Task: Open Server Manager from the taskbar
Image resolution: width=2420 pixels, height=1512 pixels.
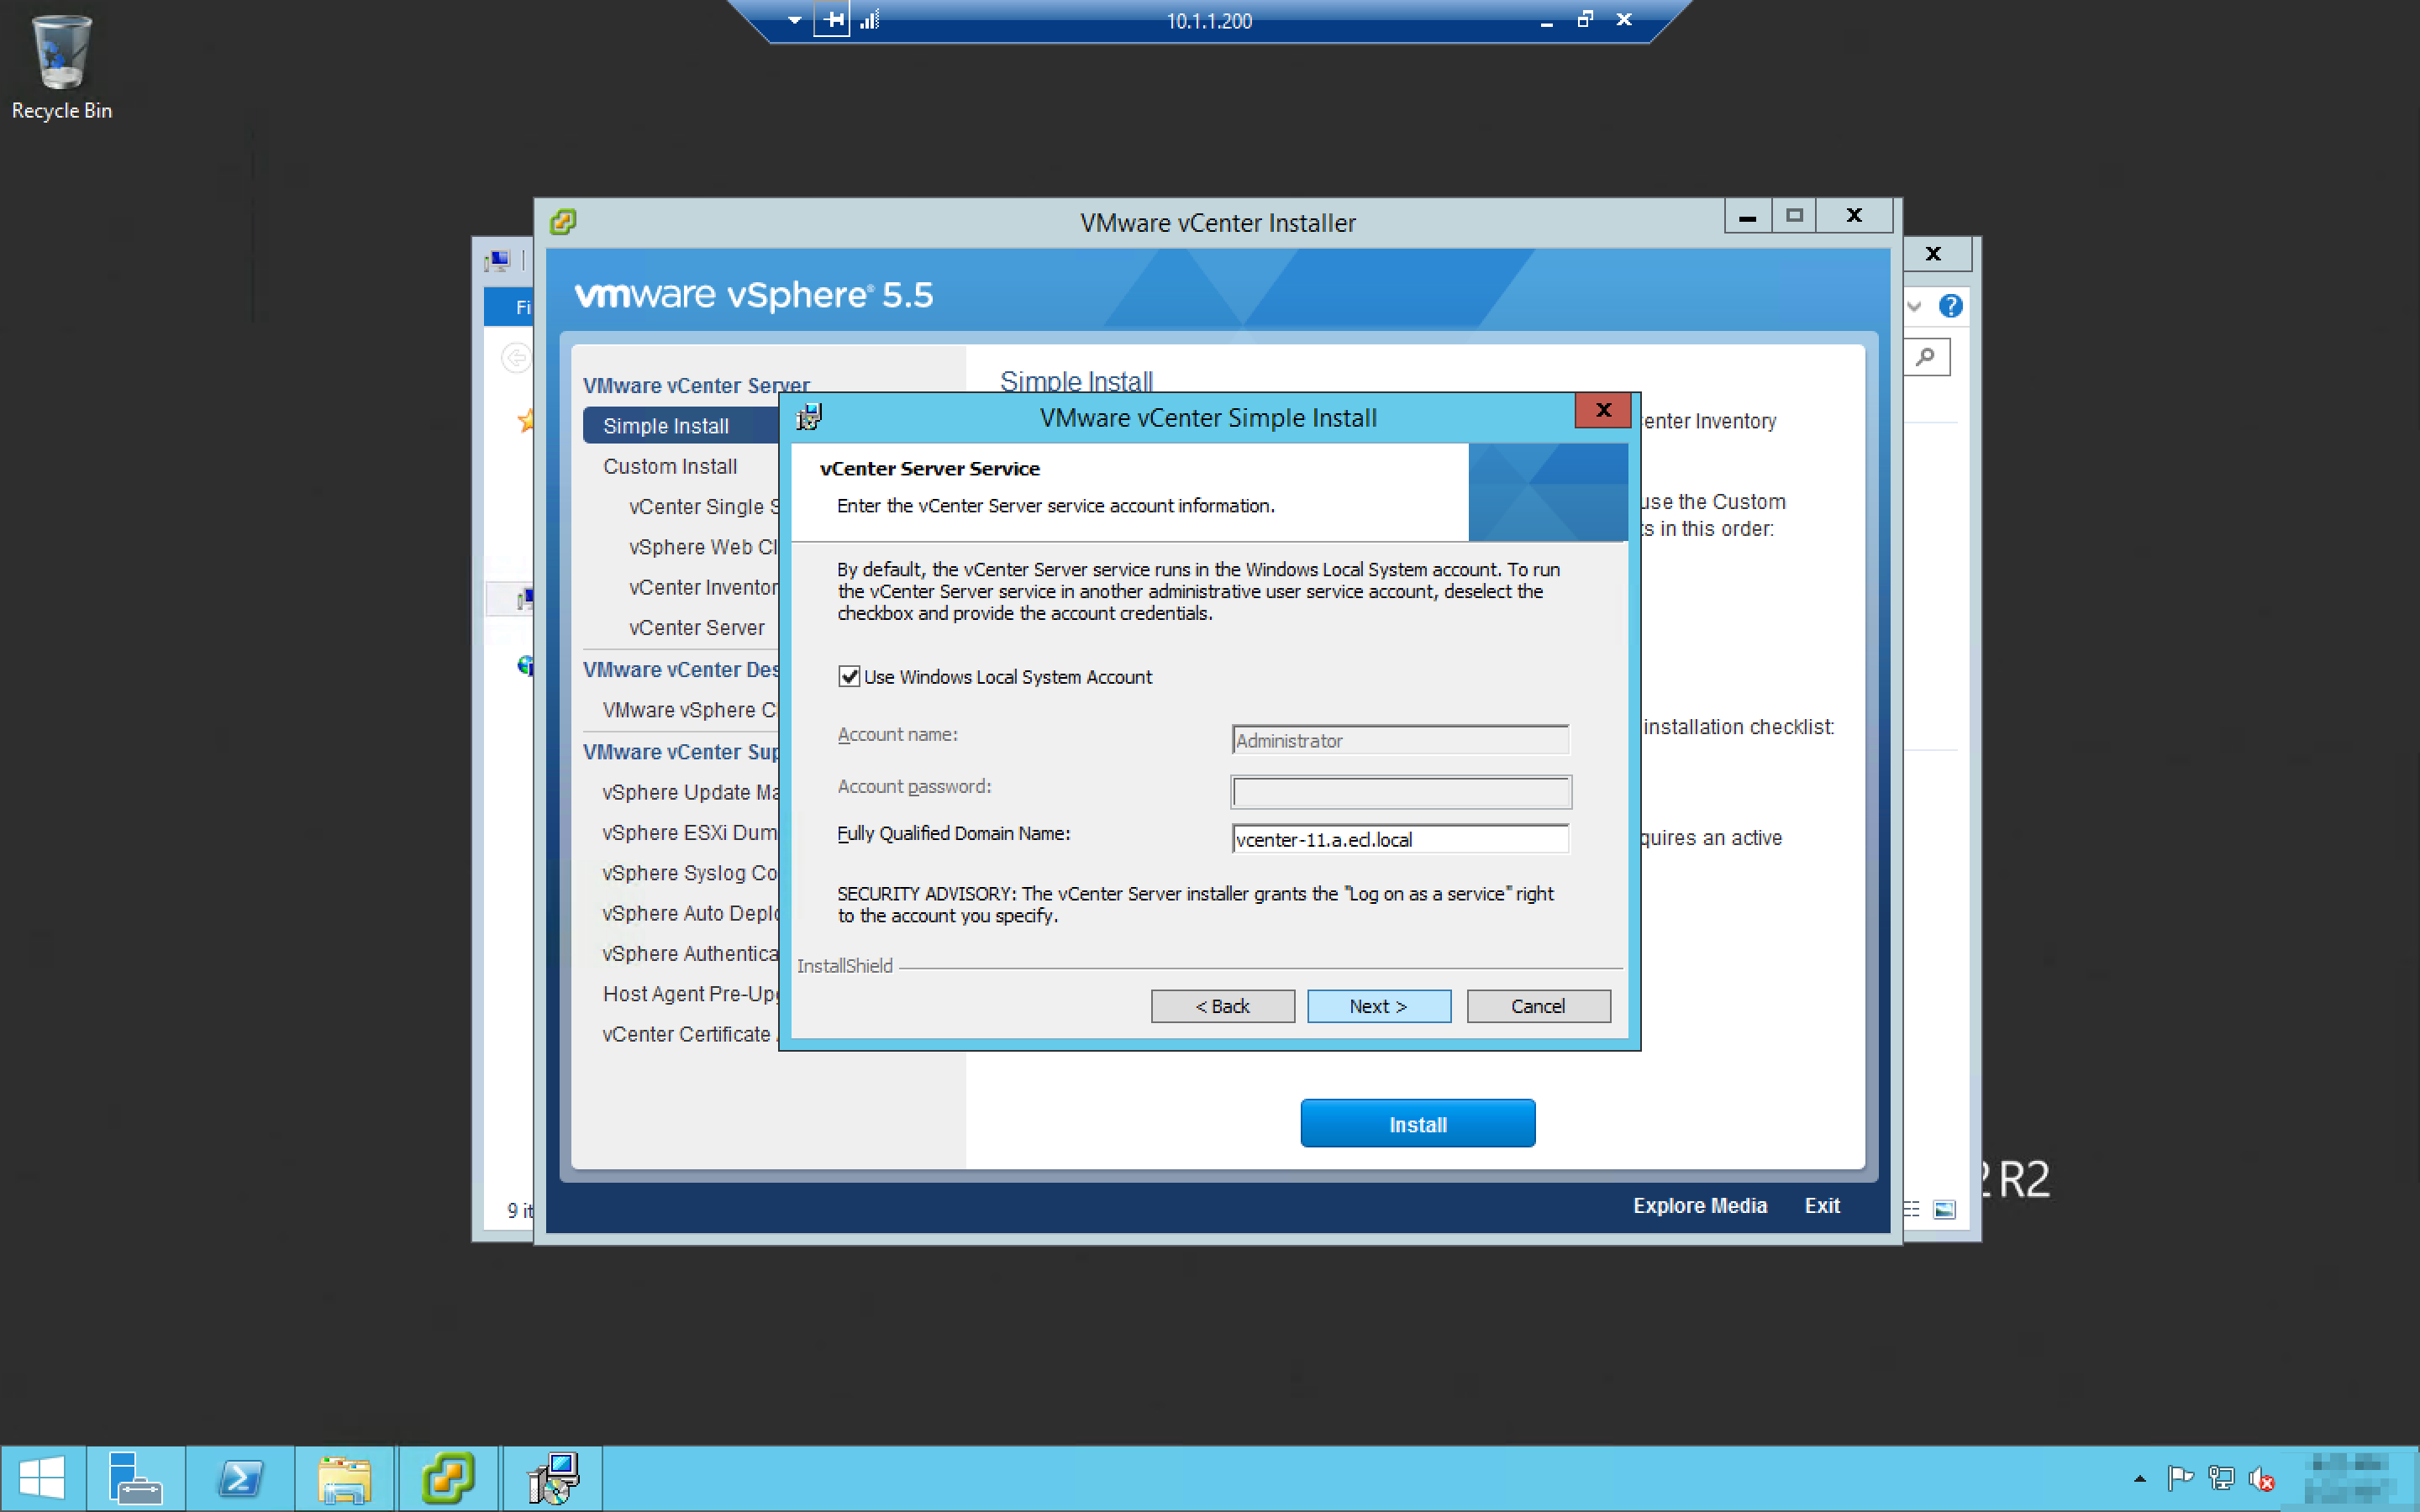Action: click(x=135, y=1478)
